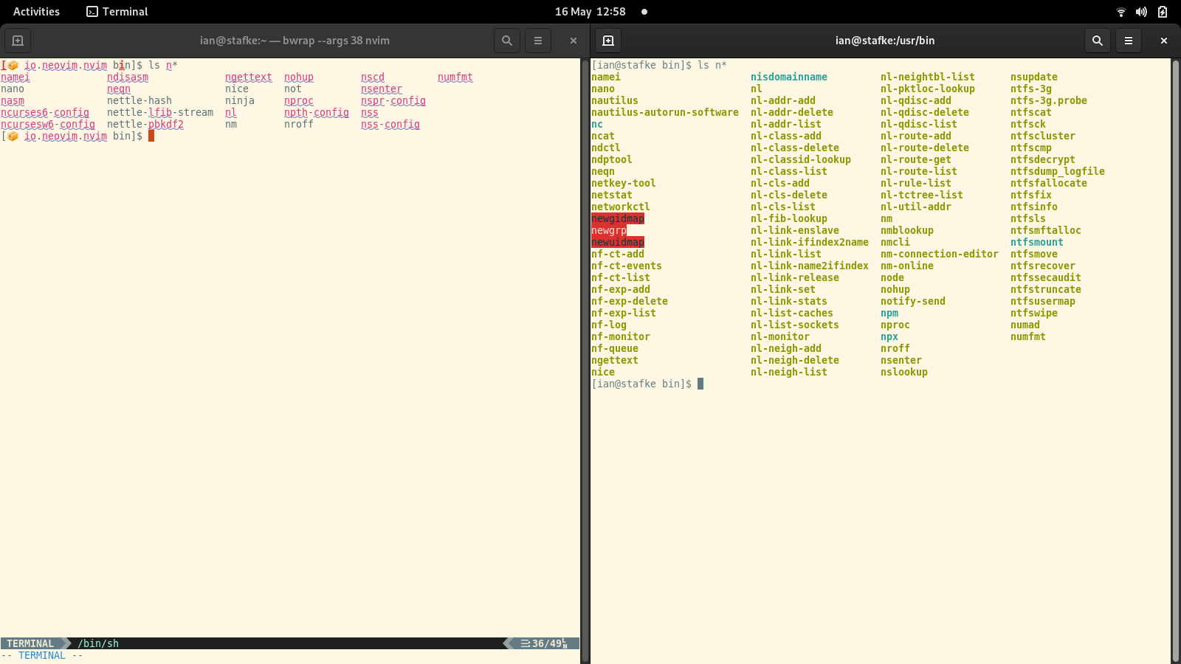1181x664 pixels.
Task: Click 'npth-config' in left terminal
Action: (317, 112)
